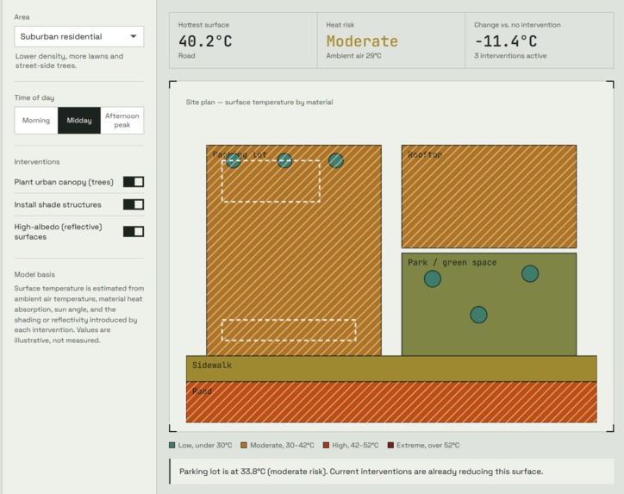This screenshot has width=624, height=494.
Task: Click the rightmost tree circle in parking lot
Action: click(336, 160)
